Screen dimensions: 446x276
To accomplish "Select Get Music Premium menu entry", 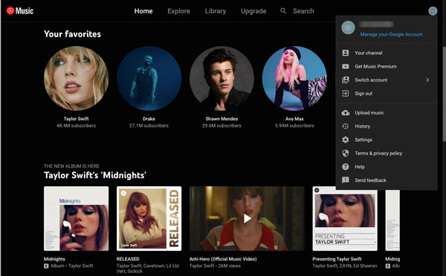I will click(x=387, y=67).
